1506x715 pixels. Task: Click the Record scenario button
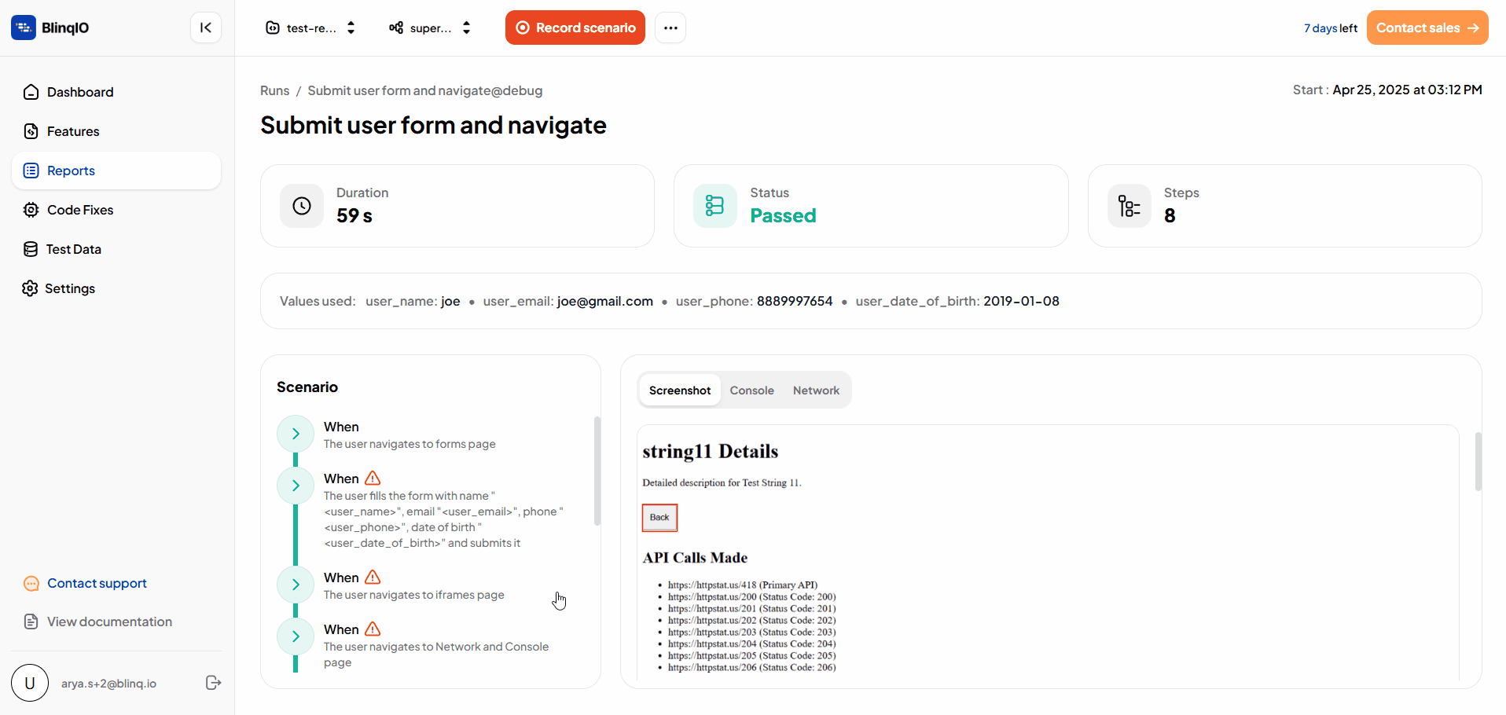coord(575,27)
